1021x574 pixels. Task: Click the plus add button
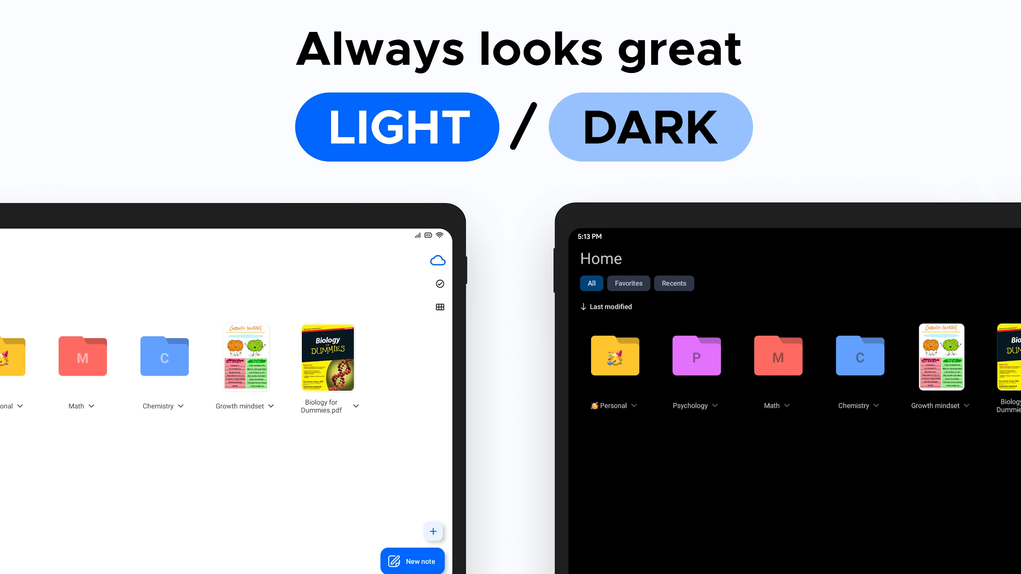pos(434,531)
